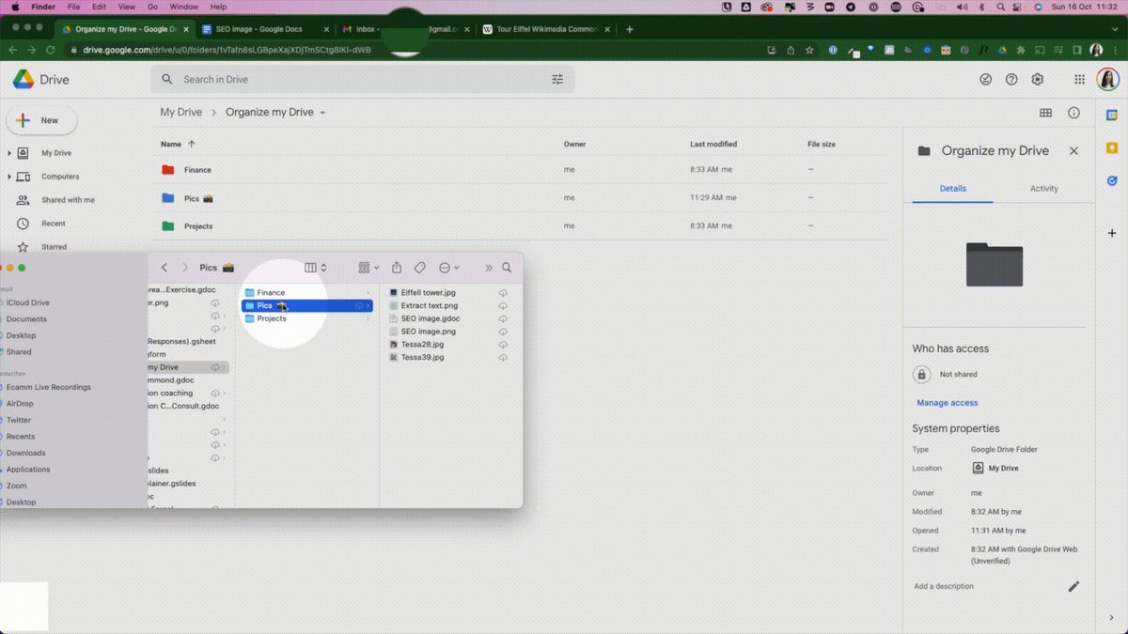Viewport: 1128px width, 634px height.
Task: Reload the Chrome page
Action: pos(50,50)
